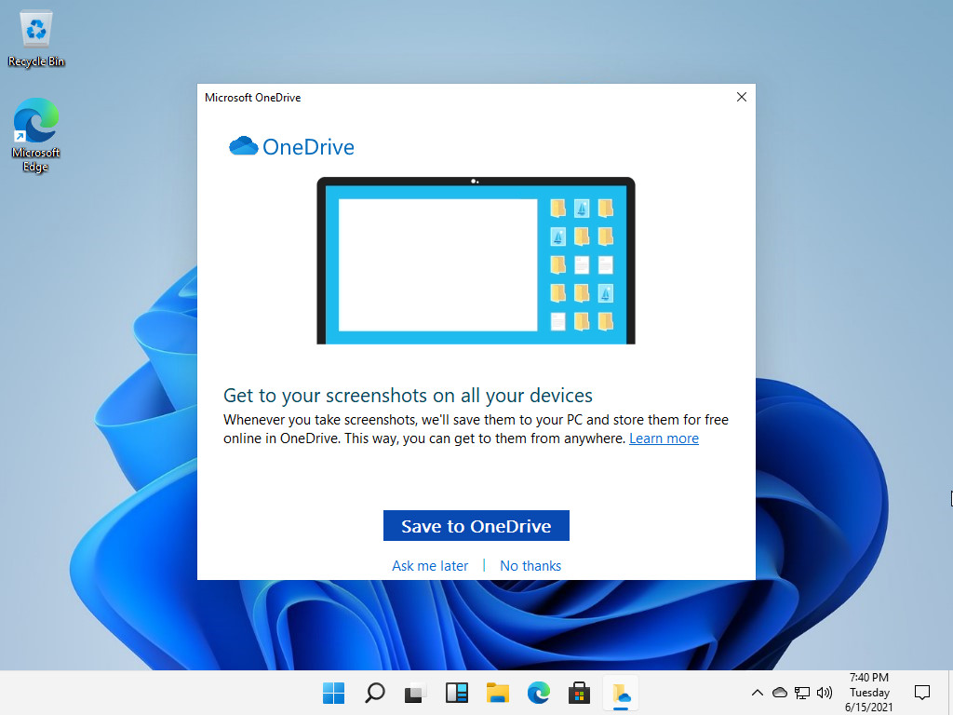953x715 pixels.
Task: Click the Save to OneDrive button
Action: tap(476, 525)
